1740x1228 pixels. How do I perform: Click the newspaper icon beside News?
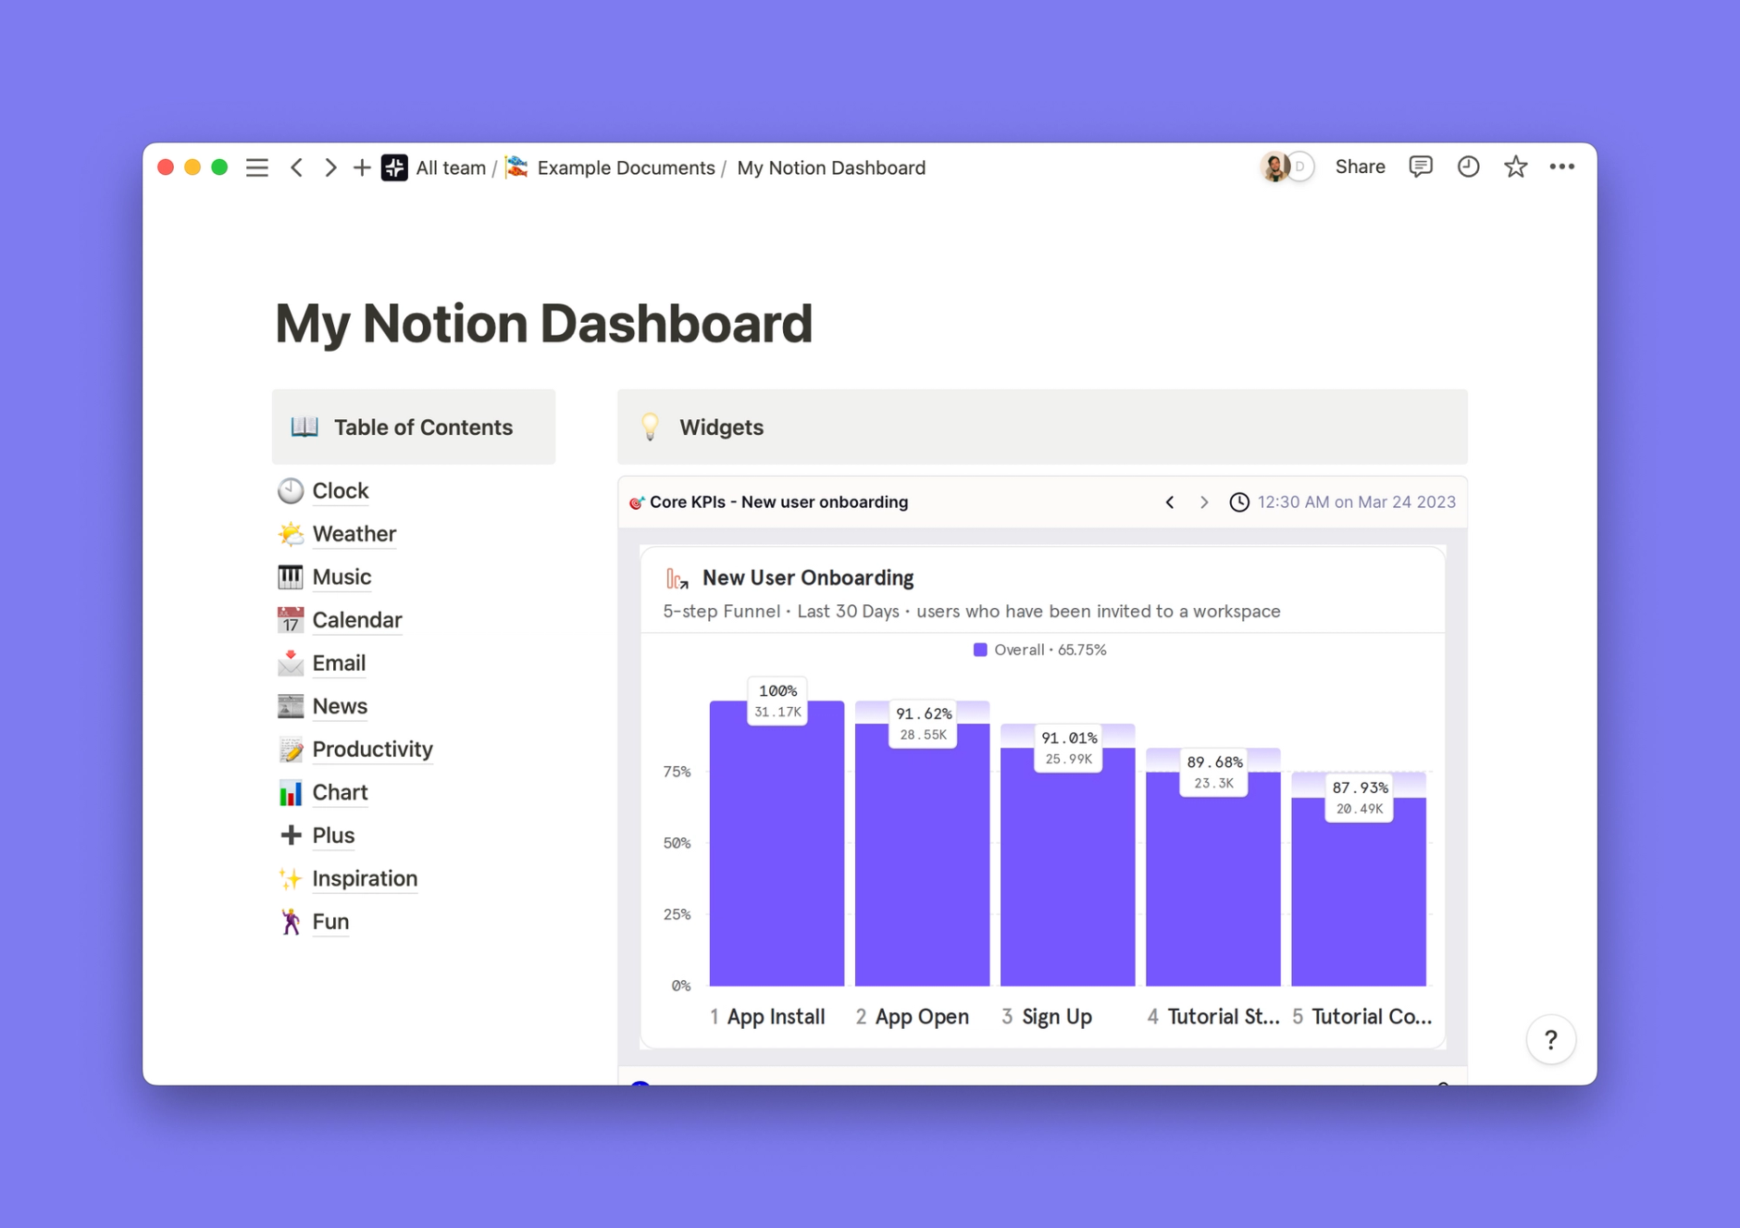pos(291,706)
